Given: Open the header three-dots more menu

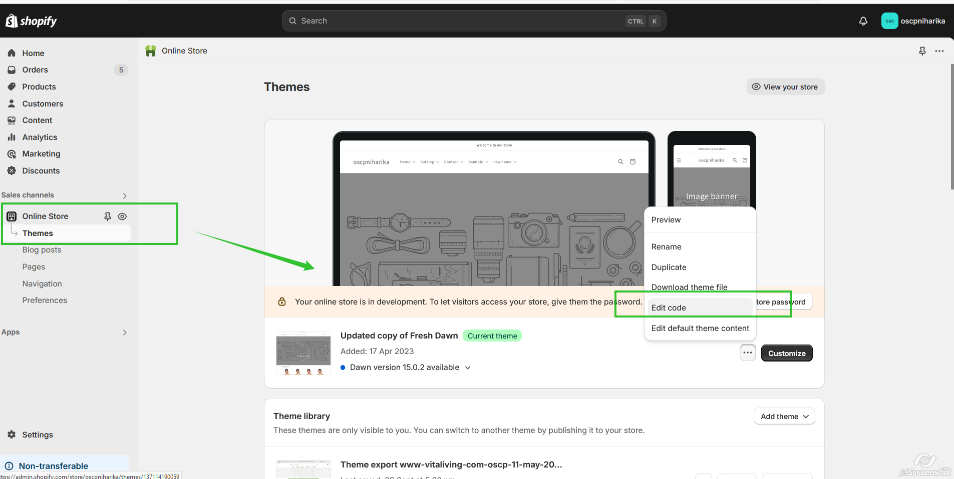Looking at the screenshot, I should [x=939, y=51].
